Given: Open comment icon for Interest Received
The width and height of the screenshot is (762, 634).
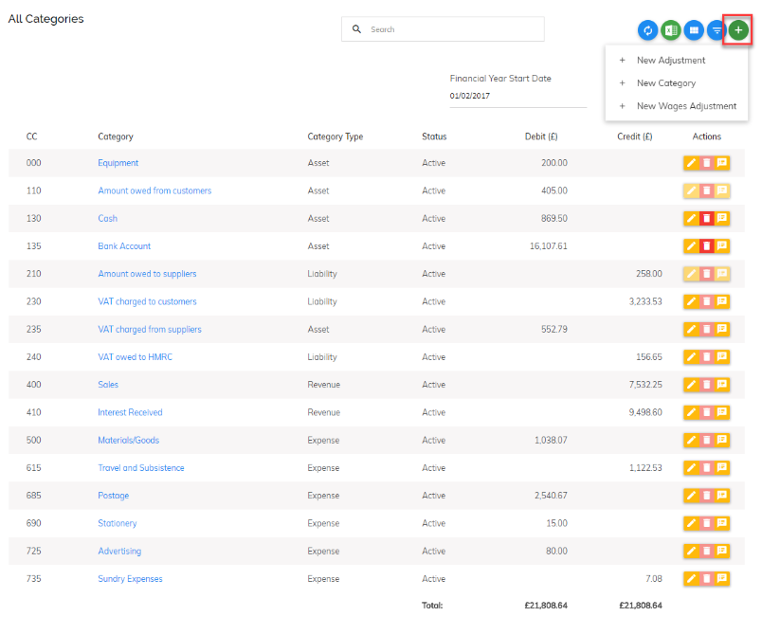Looking at the screenshot, I should click(722, 412).
